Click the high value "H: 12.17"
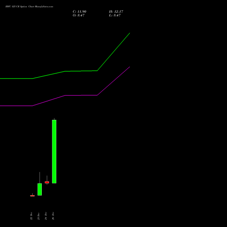Viewport: 227px width, 227px height. pyautogui.click(x=116, y=12)
